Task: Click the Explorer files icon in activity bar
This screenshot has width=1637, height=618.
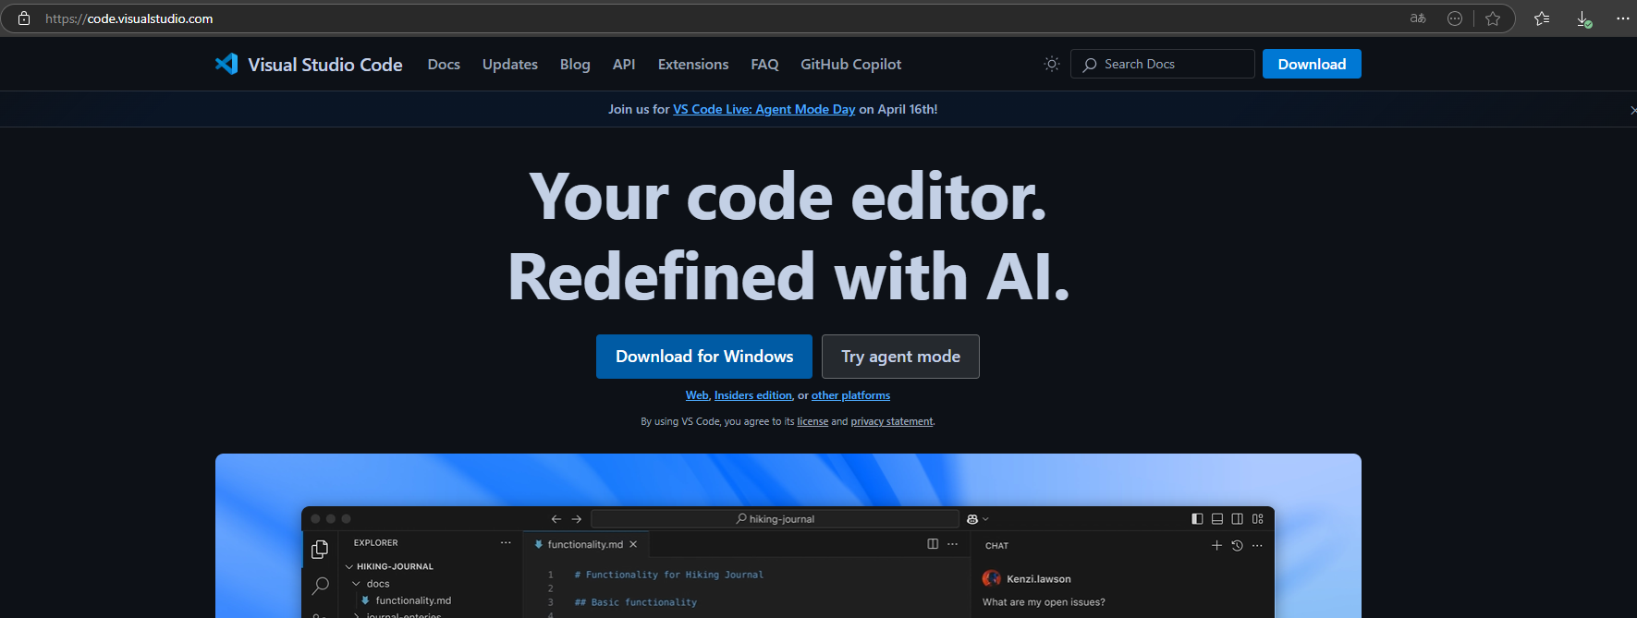Action: click(x=320, y=550)
